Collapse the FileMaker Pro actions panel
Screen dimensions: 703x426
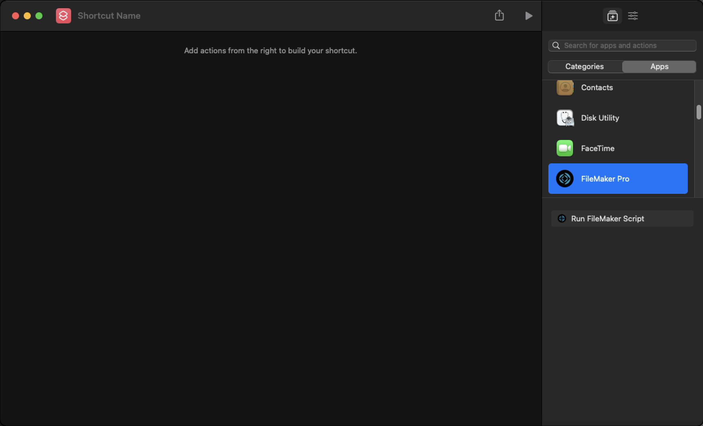(x=619, y=178)
